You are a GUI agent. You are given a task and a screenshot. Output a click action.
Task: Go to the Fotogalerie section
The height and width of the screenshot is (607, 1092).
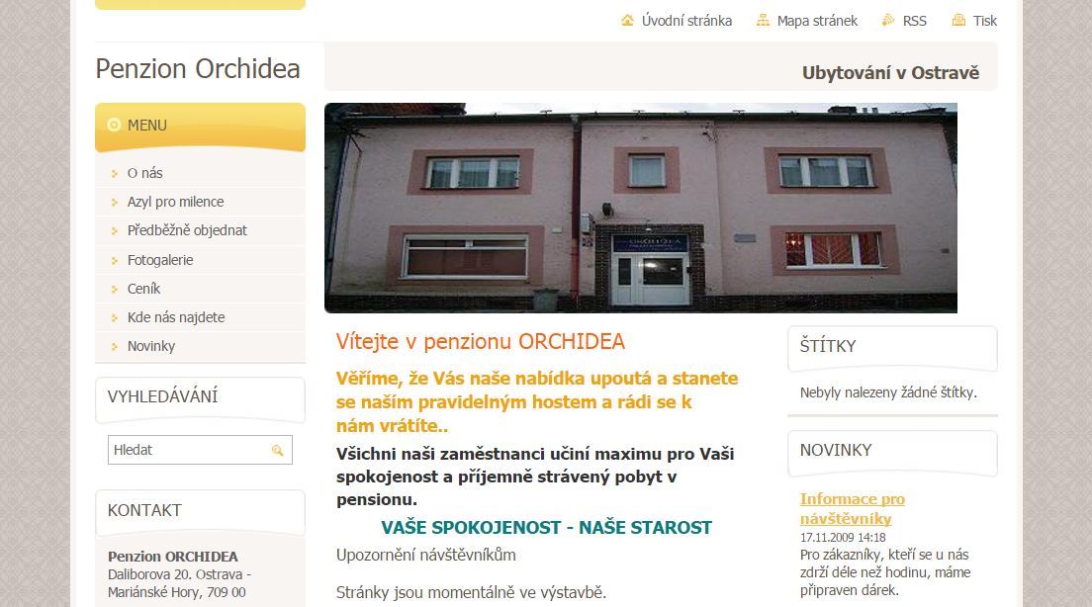coord(160,260)
